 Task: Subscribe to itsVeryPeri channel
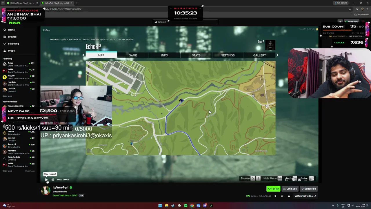(308, 189)
